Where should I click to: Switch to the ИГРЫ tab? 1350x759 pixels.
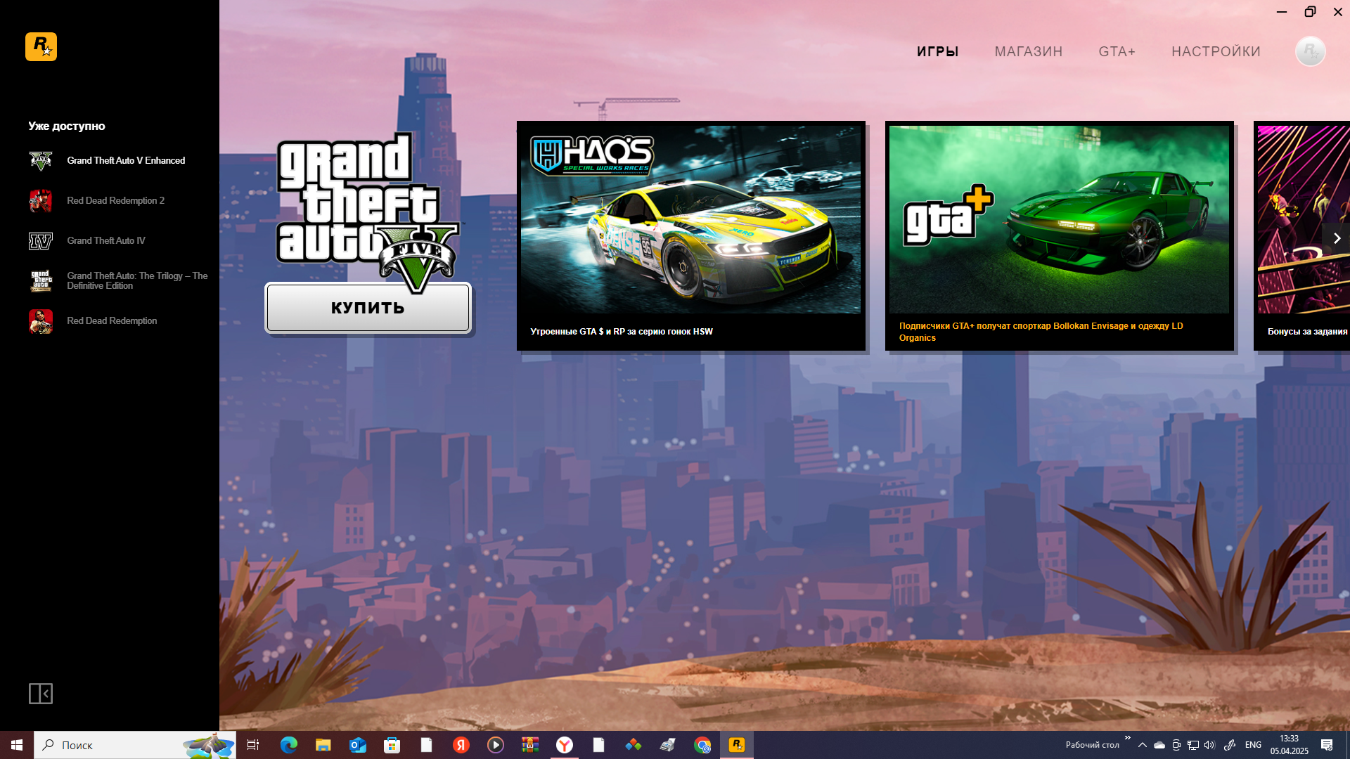937,51
